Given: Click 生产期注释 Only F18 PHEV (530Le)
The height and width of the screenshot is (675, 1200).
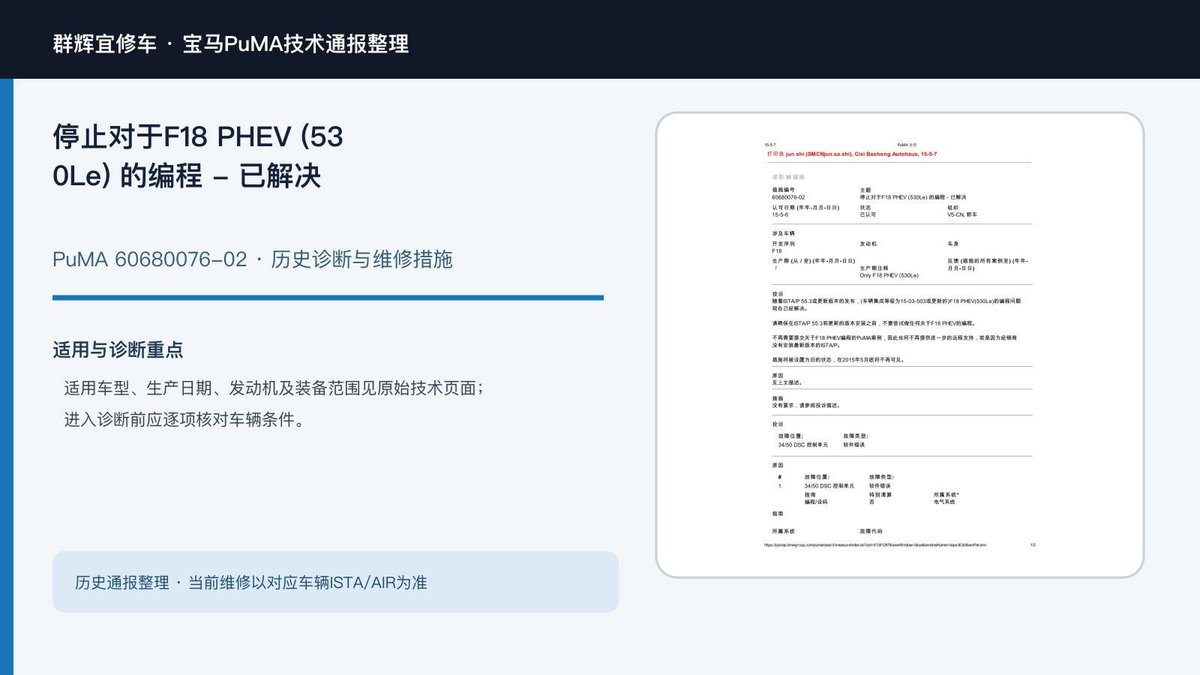Looking at the screenshot, I should pyautogui.click(x=889, y=271).
